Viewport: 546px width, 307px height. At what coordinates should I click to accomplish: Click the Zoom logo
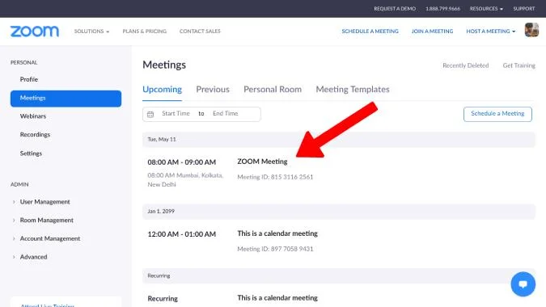tap(35, 32)
